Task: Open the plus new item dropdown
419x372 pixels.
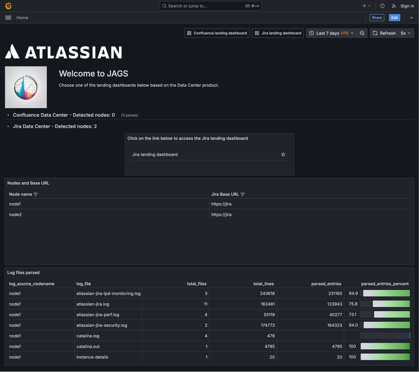Action: [366, 6]
